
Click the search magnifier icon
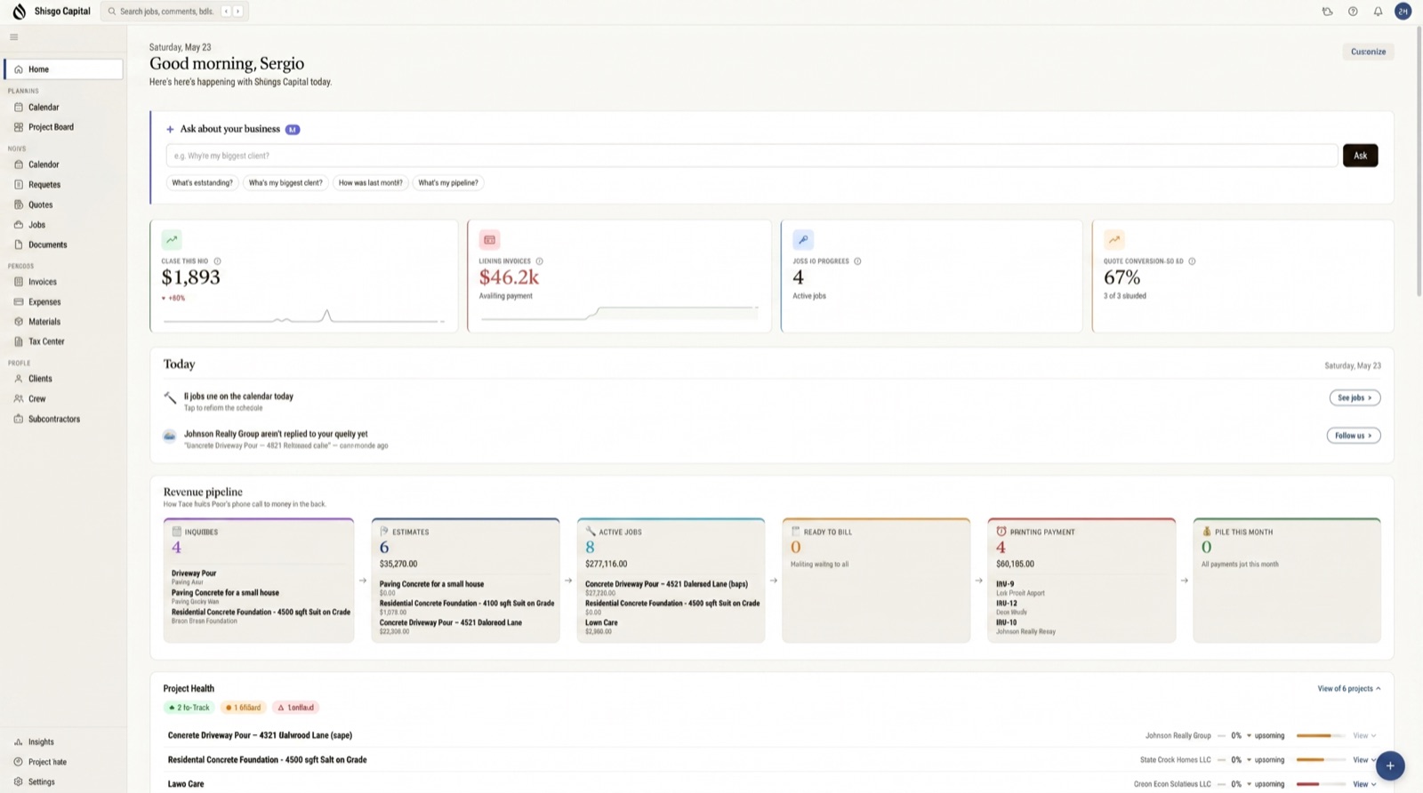pos(111,12)
